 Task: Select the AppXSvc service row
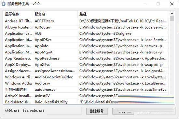click(86, 65)
